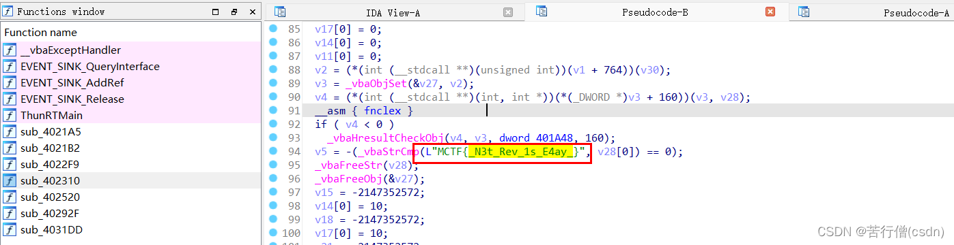Click function icon beside EVENT_SINK_QueryInterface
Viewport: 954px width, 245px height.
point(10,67)
